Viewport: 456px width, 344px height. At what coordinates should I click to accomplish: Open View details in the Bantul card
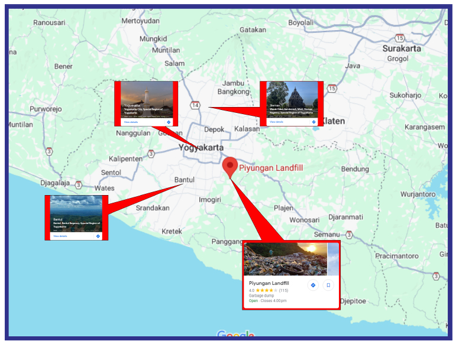[x=60, y=236]
